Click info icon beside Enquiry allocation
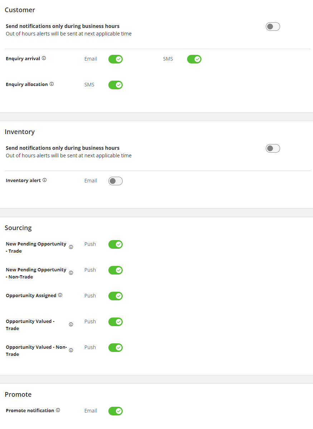313x429 pixels. point(52,84)
